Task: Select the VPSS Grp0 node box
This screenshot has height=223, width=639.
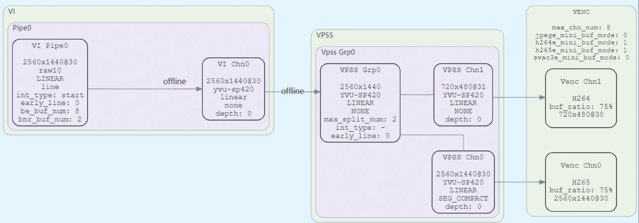Action: (360, 103)
